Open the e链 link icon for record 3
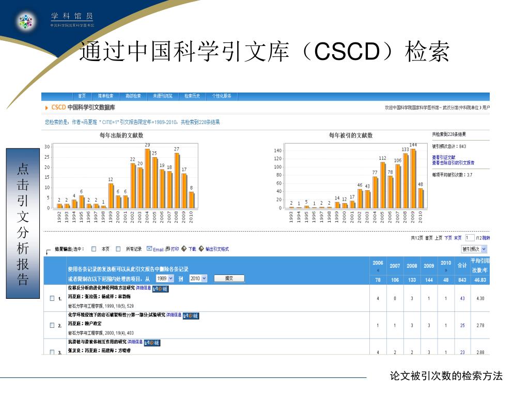Image resolution: width=529 pixels, height=397 pixels. point(152,343)
